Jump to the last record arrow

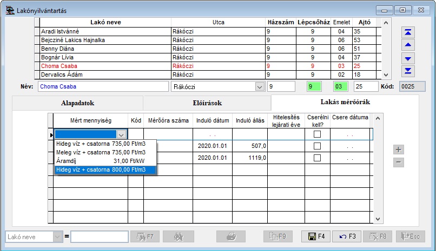[x=409, y=71]
